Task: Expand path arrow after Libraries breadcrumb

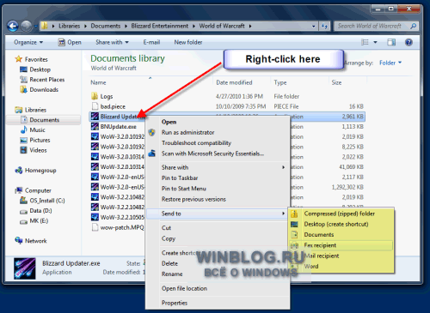Action: click(85, 26)
